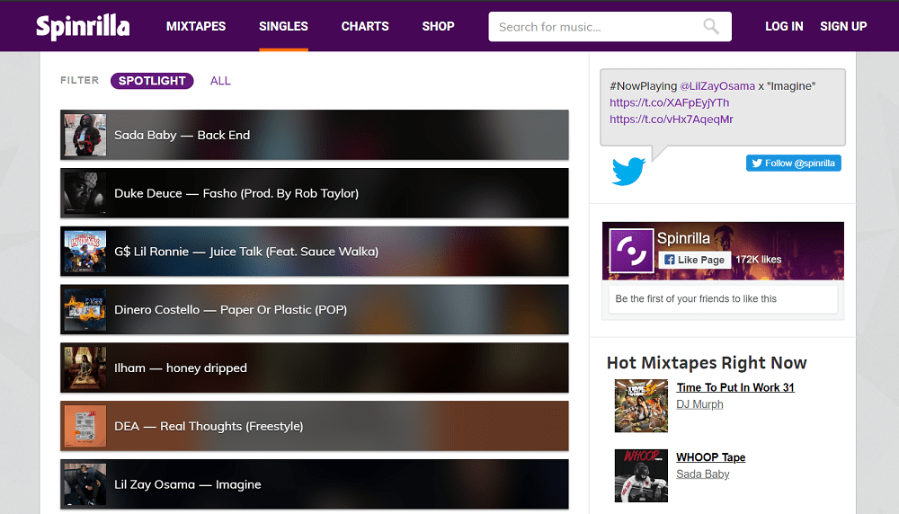This screenshot has width=899, height=514.
Task: Open the Sada Baby artist link under WHOOP Tape
Action: click(x=702, y=474)
